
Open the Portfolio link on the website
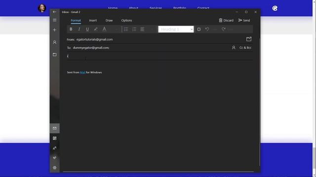pos(180,8)
